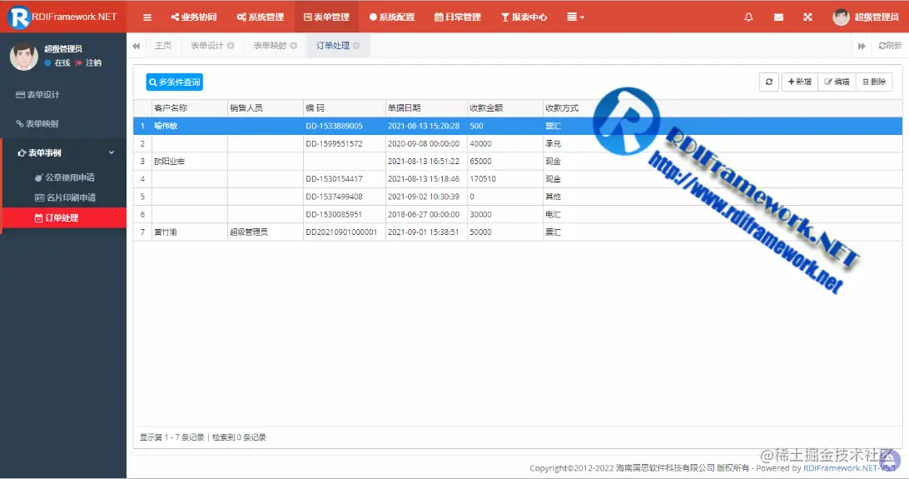909x479 pixels.
Task: Switch to the 表单设计 tab
Action: point(207,45)
